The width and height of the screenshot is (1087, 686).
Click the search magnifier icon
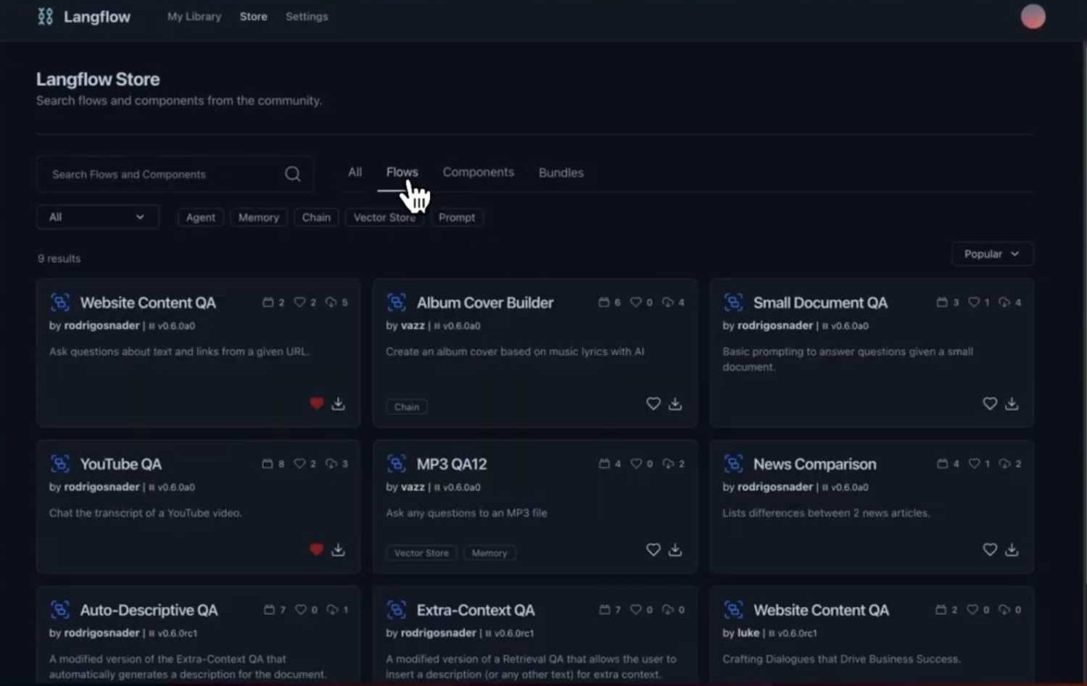[x=292, y=174]
